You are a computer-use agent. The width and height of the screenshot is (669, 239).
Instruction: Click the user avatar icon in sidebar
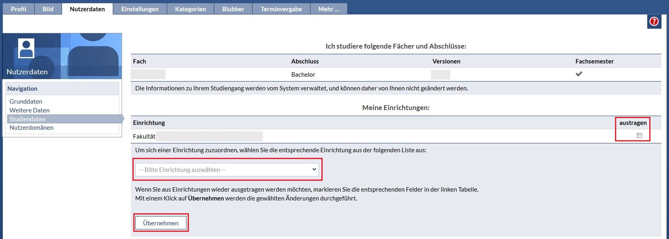26,49
